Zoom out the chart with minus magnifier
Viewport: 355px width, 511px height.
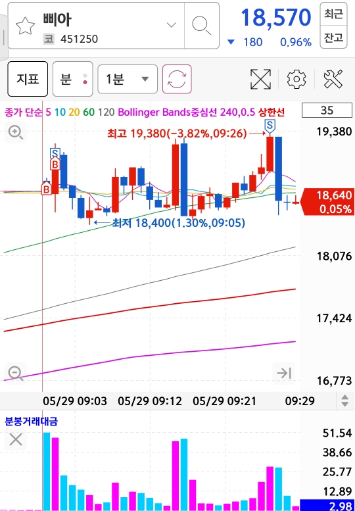pos(16,373)
